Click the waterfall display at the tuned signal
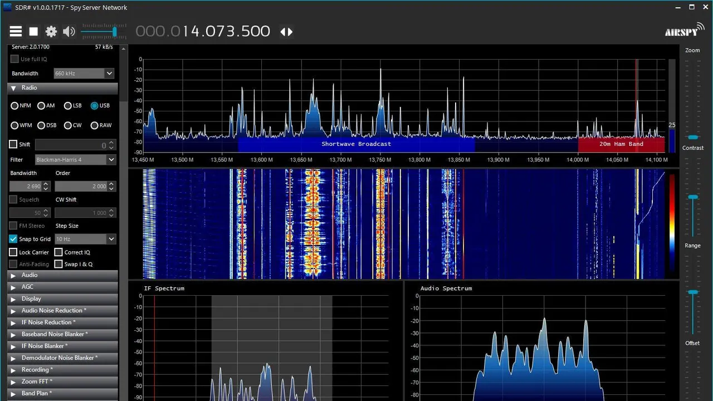713x401 pixels. coord(637,224)
